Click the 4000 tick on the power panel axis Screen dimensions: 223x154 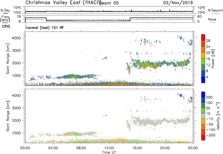coord(16,38)
